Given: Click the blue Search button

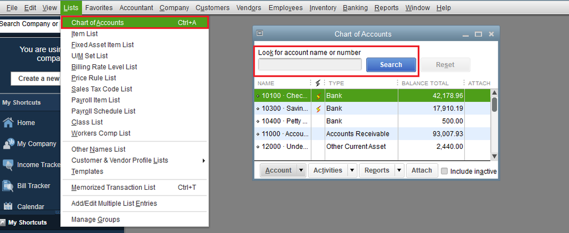Looking at the screenshot, I should 391,65.
